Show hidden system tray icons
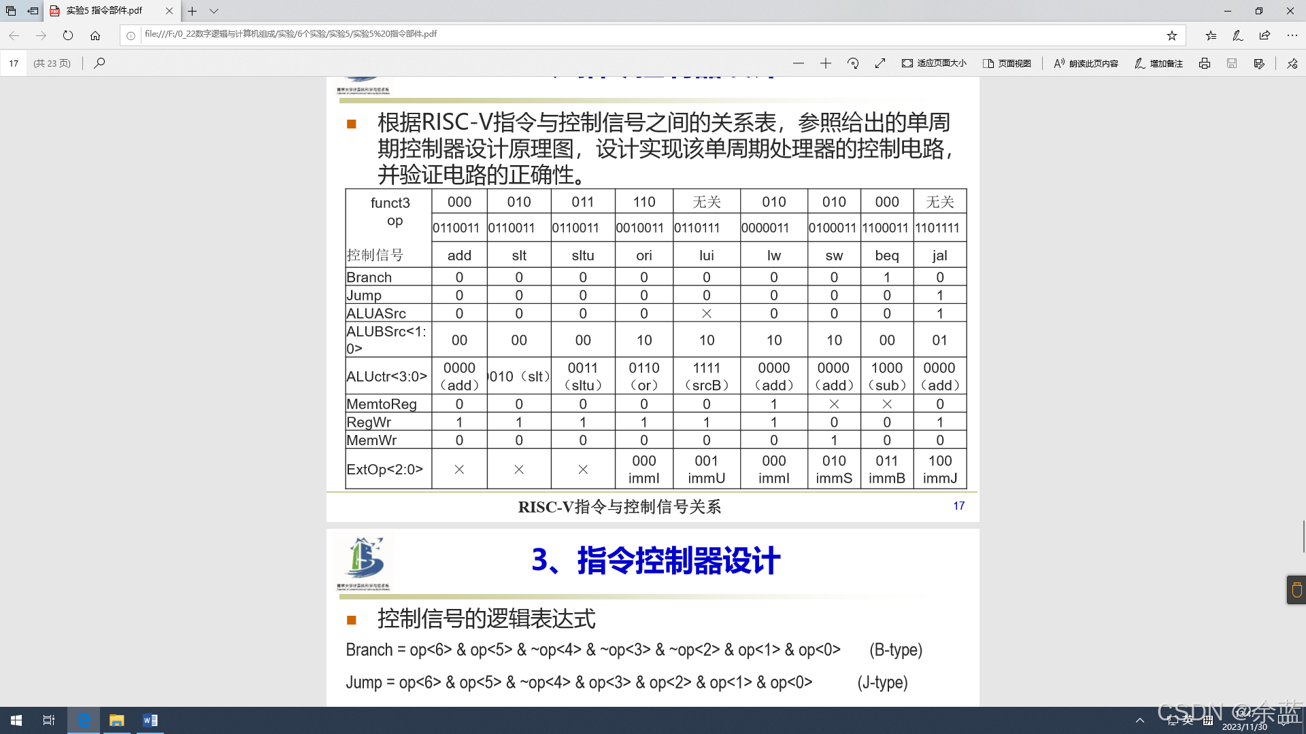Viewport: 1306px width, 734px height. click(x=1140, y=720)
